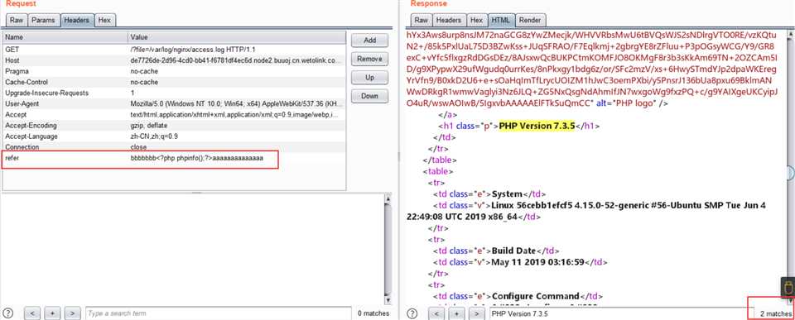
Task: Select the HTML tab in Response panel
Action: pyautogui.click(x=502, y=20)
